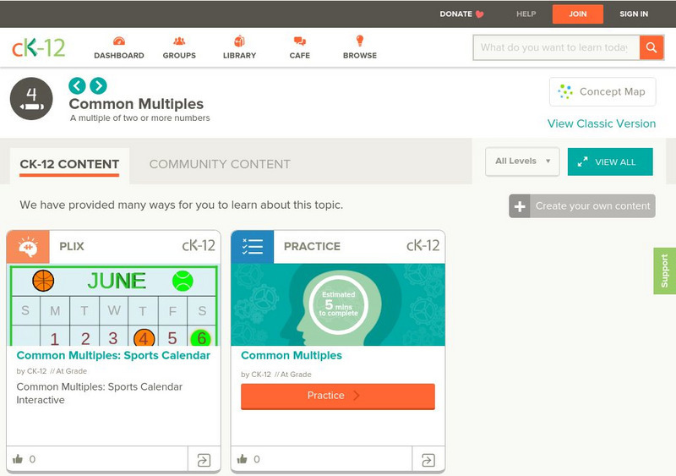
Task: Click the Practice checklist icon
Action: (252, 247)
